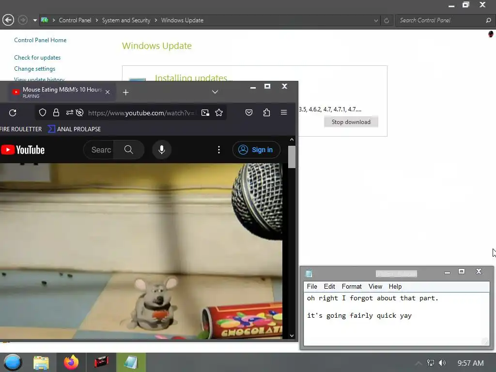Screen dimensions: 496x372
Task: Open File Explorer from the taskbar
Action: point(41,362)
